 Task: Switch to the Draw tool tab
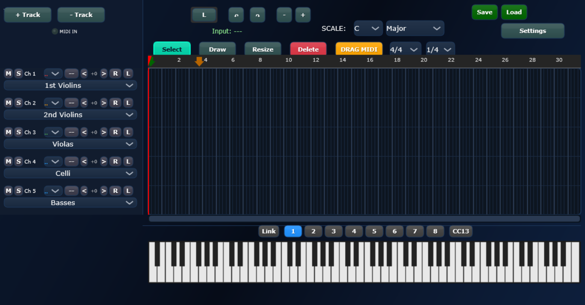pos(217,49)
